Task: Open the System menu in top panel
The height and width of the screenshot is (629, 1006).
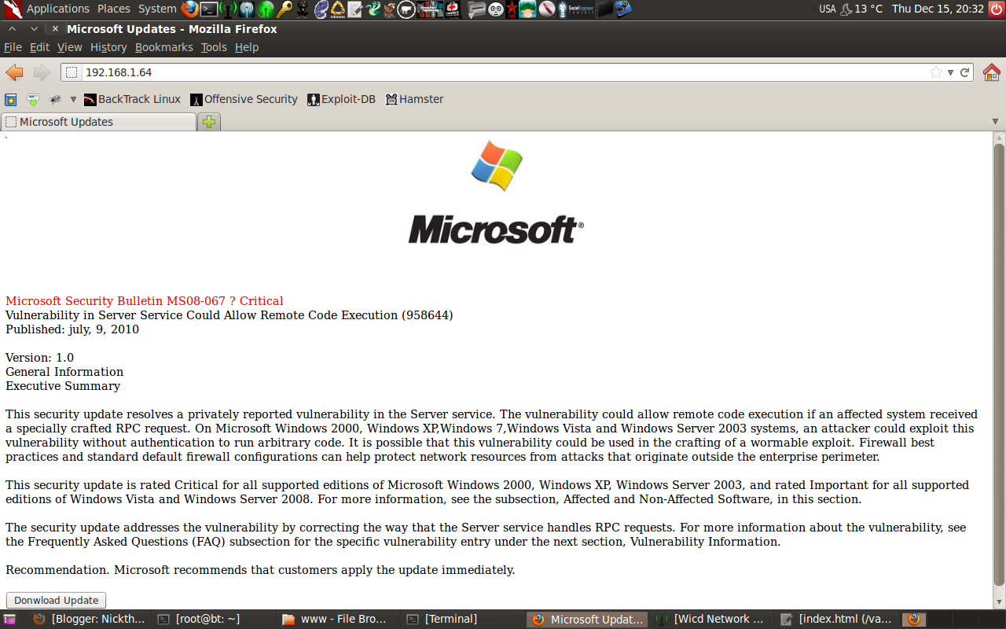Action: coord(157,9)
